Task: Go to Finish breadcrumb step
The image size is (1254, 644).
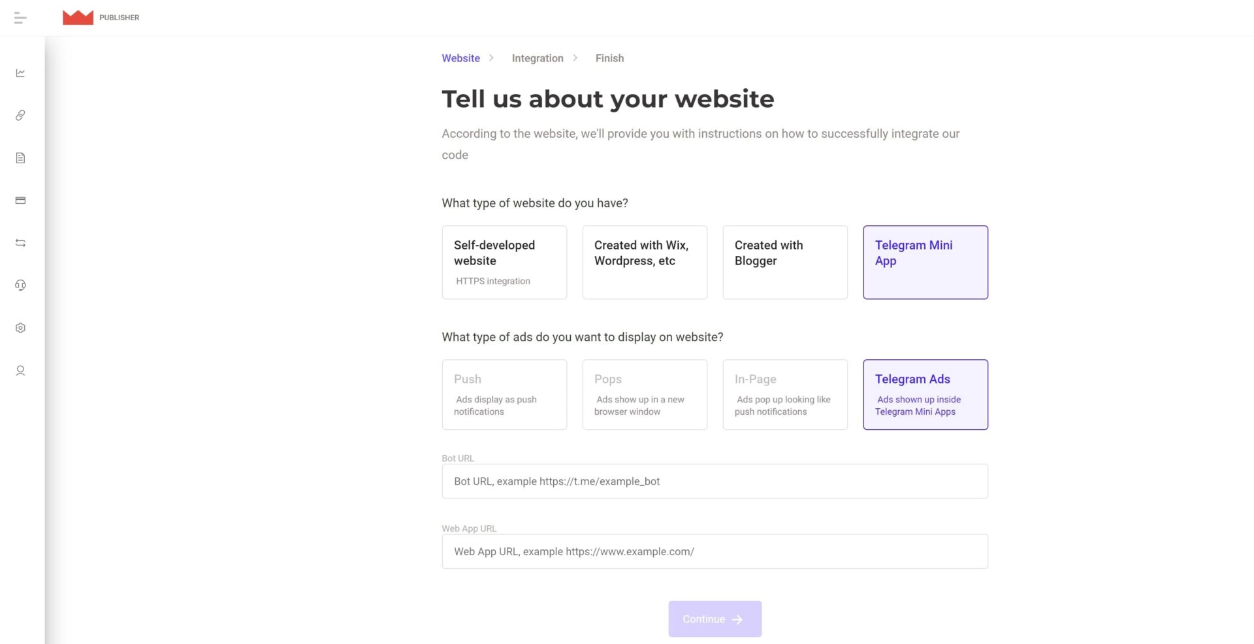Action: [x=609, y=58]
